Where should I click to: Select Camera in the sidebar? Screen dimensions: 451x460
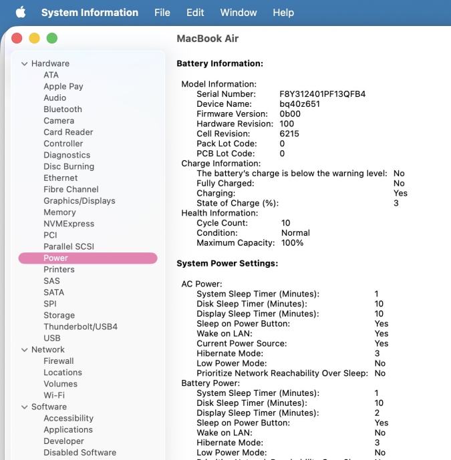coord(59,121)
